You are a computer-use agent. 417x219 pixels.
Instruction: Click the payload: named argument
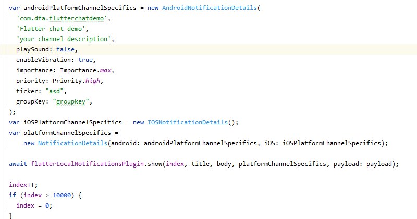click(348, 164)
